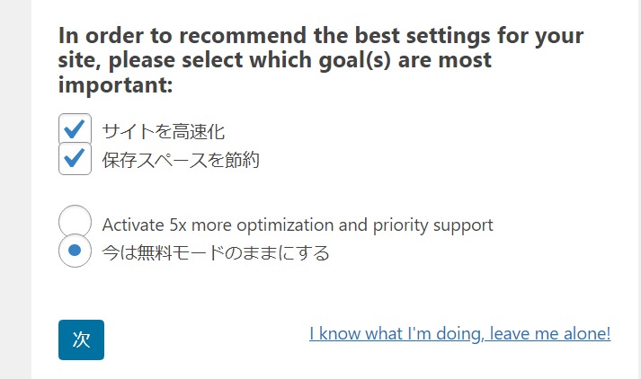Click the 保存スペースを節約 label text
This screenshot has width=641, height=379.
pos(181,160)
